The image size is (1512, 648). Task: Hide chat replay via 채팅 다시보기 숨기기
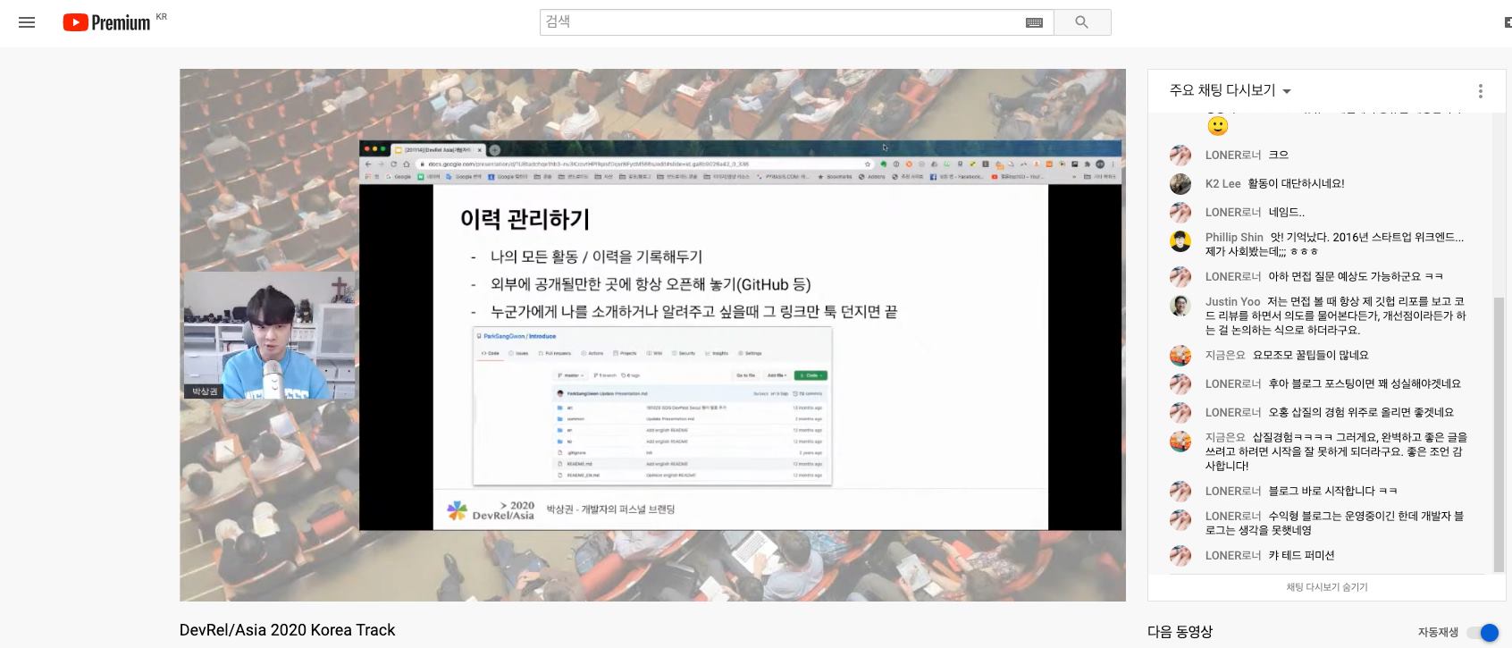tap(1326, 587)
